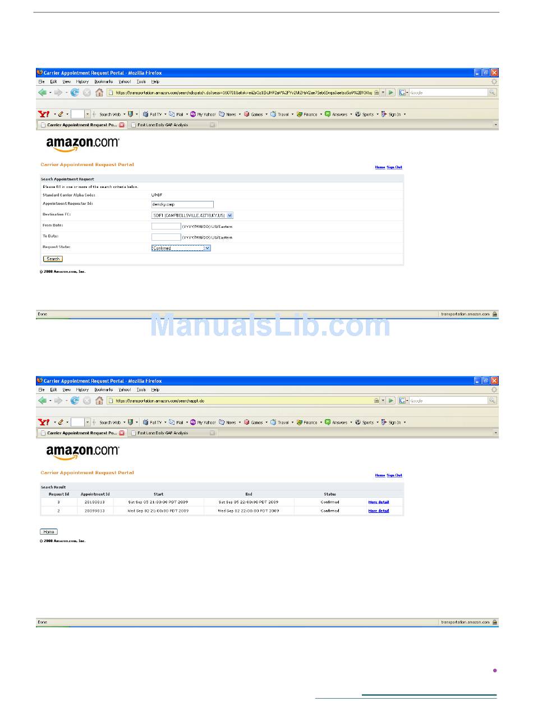Click the Search button in the appointment form

53,259
